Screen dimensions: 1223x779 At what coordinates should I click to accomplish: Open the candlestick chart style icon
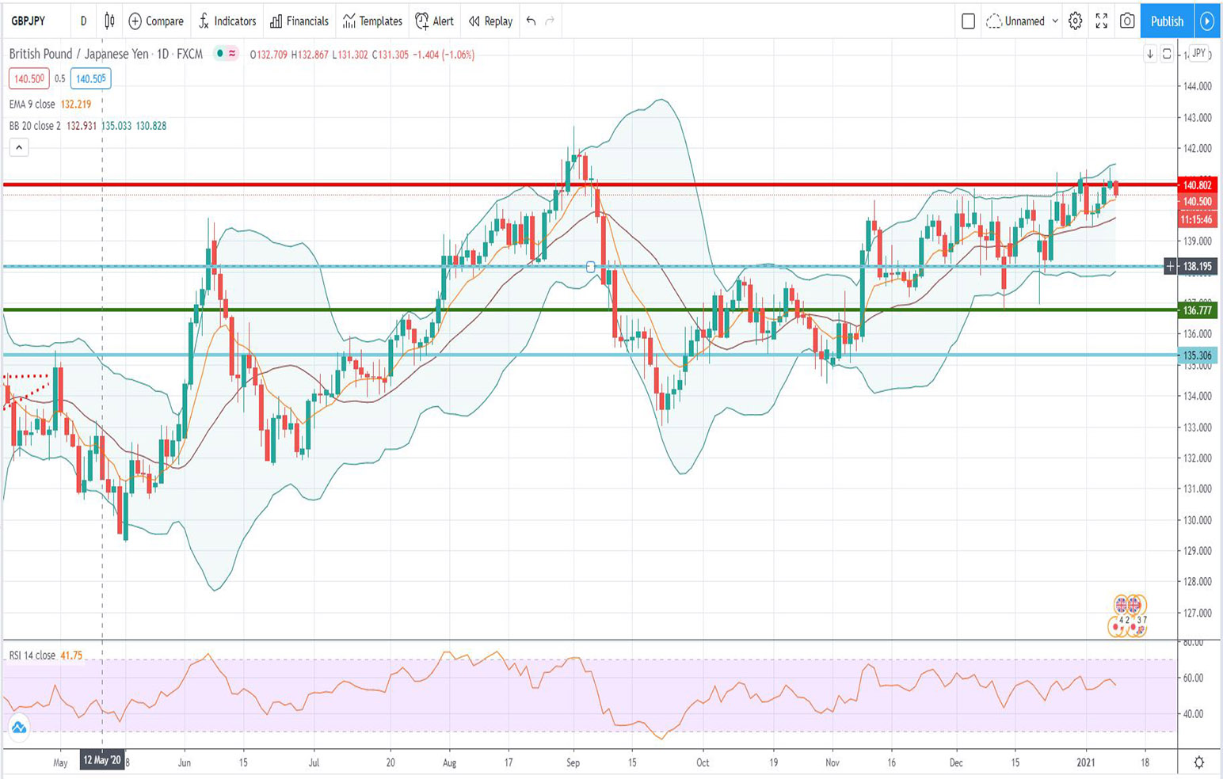pos(109,21)
